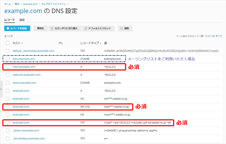Open _domainkey.example.com record
This screenshot has width=226, height=144.
[x=29, y=138]
